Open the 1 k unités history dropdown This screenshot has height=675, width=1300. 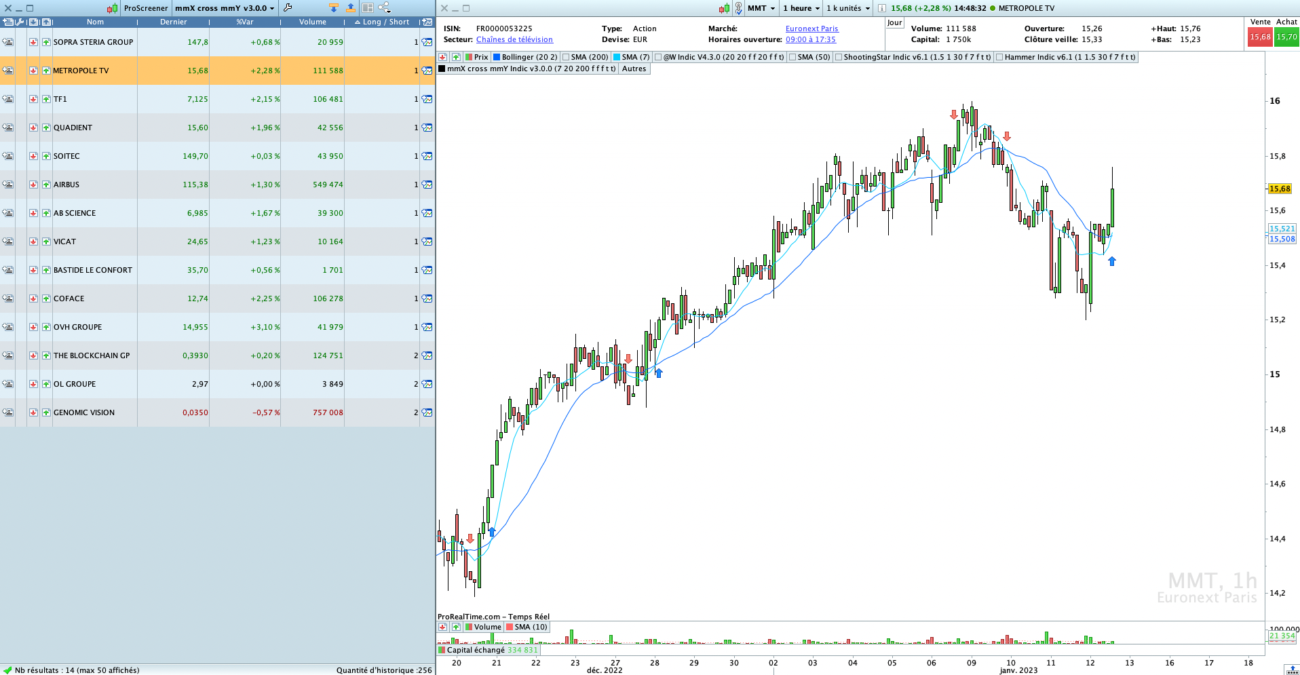coord(848,8)
